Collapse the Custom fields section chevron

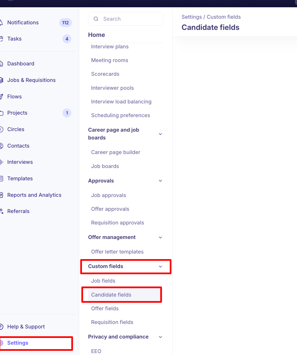click(161, 266)
